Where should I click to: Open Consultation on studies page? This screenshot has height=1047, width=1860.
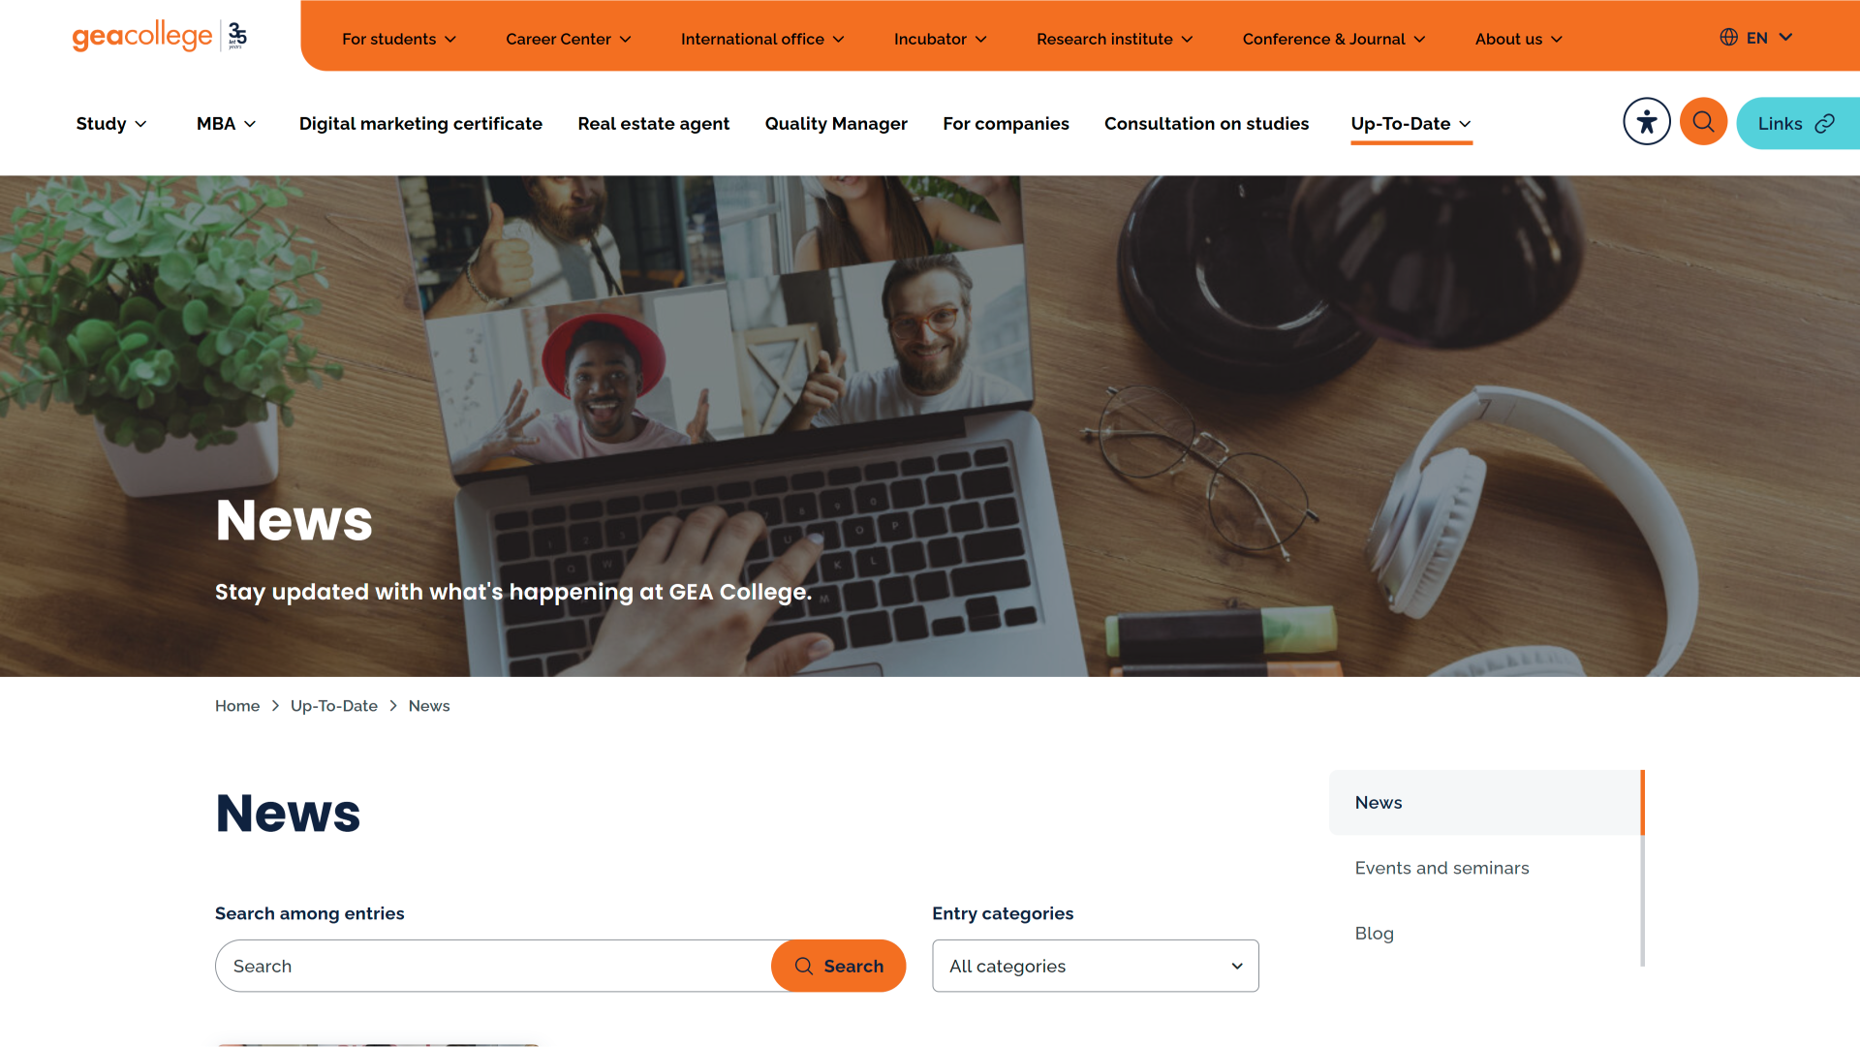click(x=1206, y=124)
